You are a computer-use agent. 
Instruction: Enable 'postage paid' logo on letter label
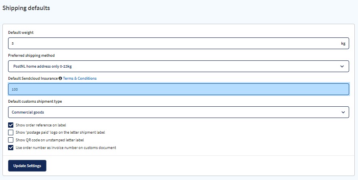[11, 132]
